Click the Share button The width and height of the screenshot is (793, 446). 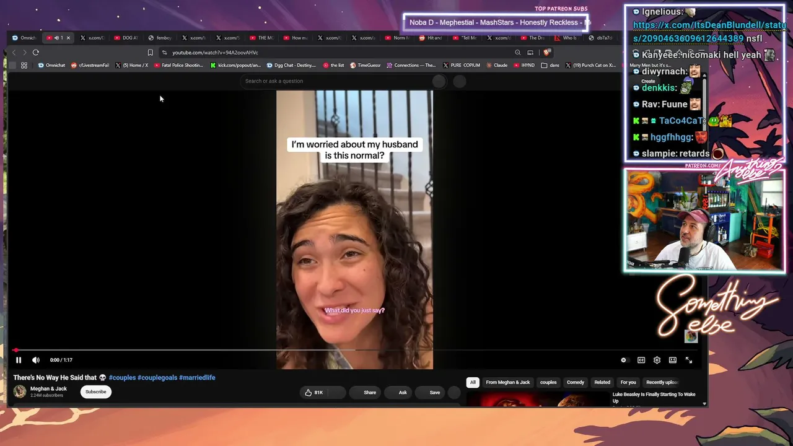[x=365, y=392]
